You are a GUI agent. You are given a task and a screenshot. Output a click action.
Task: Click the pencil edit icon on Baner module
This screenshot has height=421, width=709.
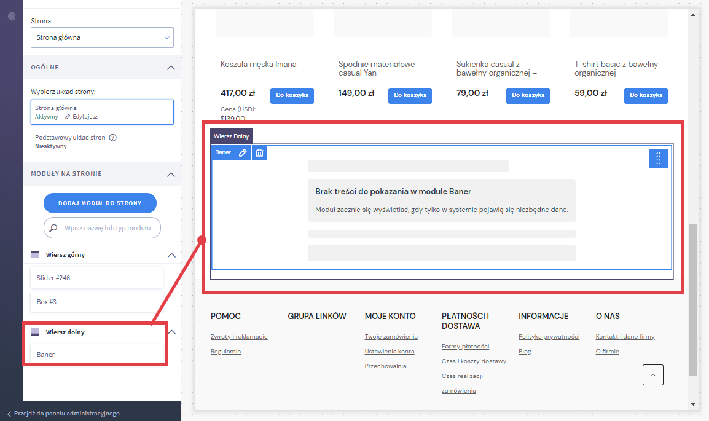coord(243,152)
